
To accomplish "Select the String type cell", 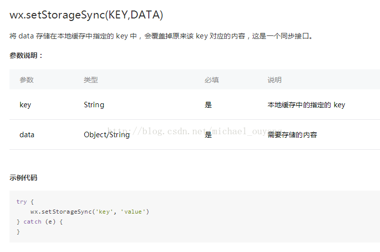I will coord(94,105).
